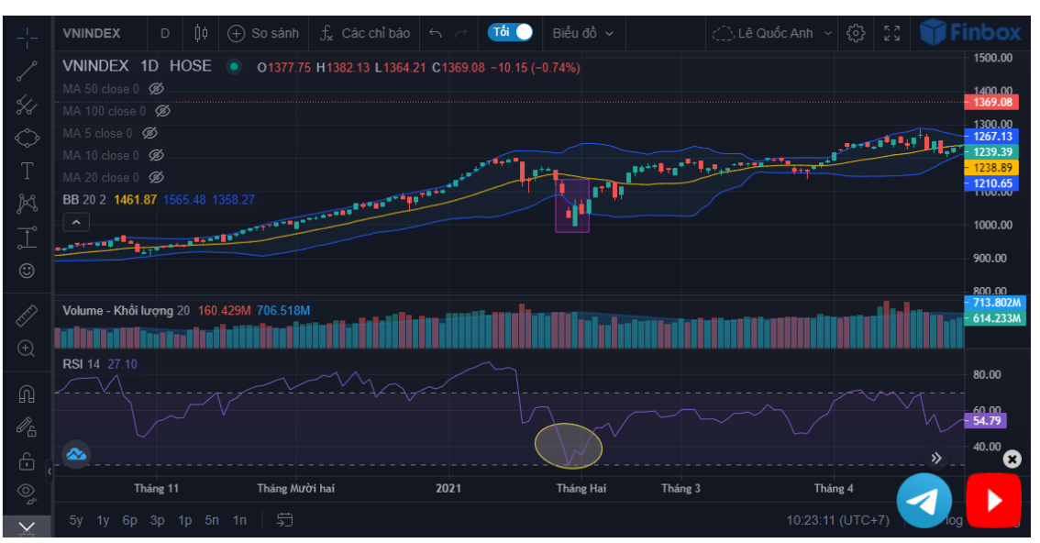Open chart settings gear icon
The height and width of the screenshot is (543, 1040).
pyautogui.click(x=856, y=33)
